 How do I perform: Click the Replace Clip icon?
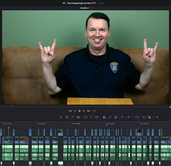(97, 117)
